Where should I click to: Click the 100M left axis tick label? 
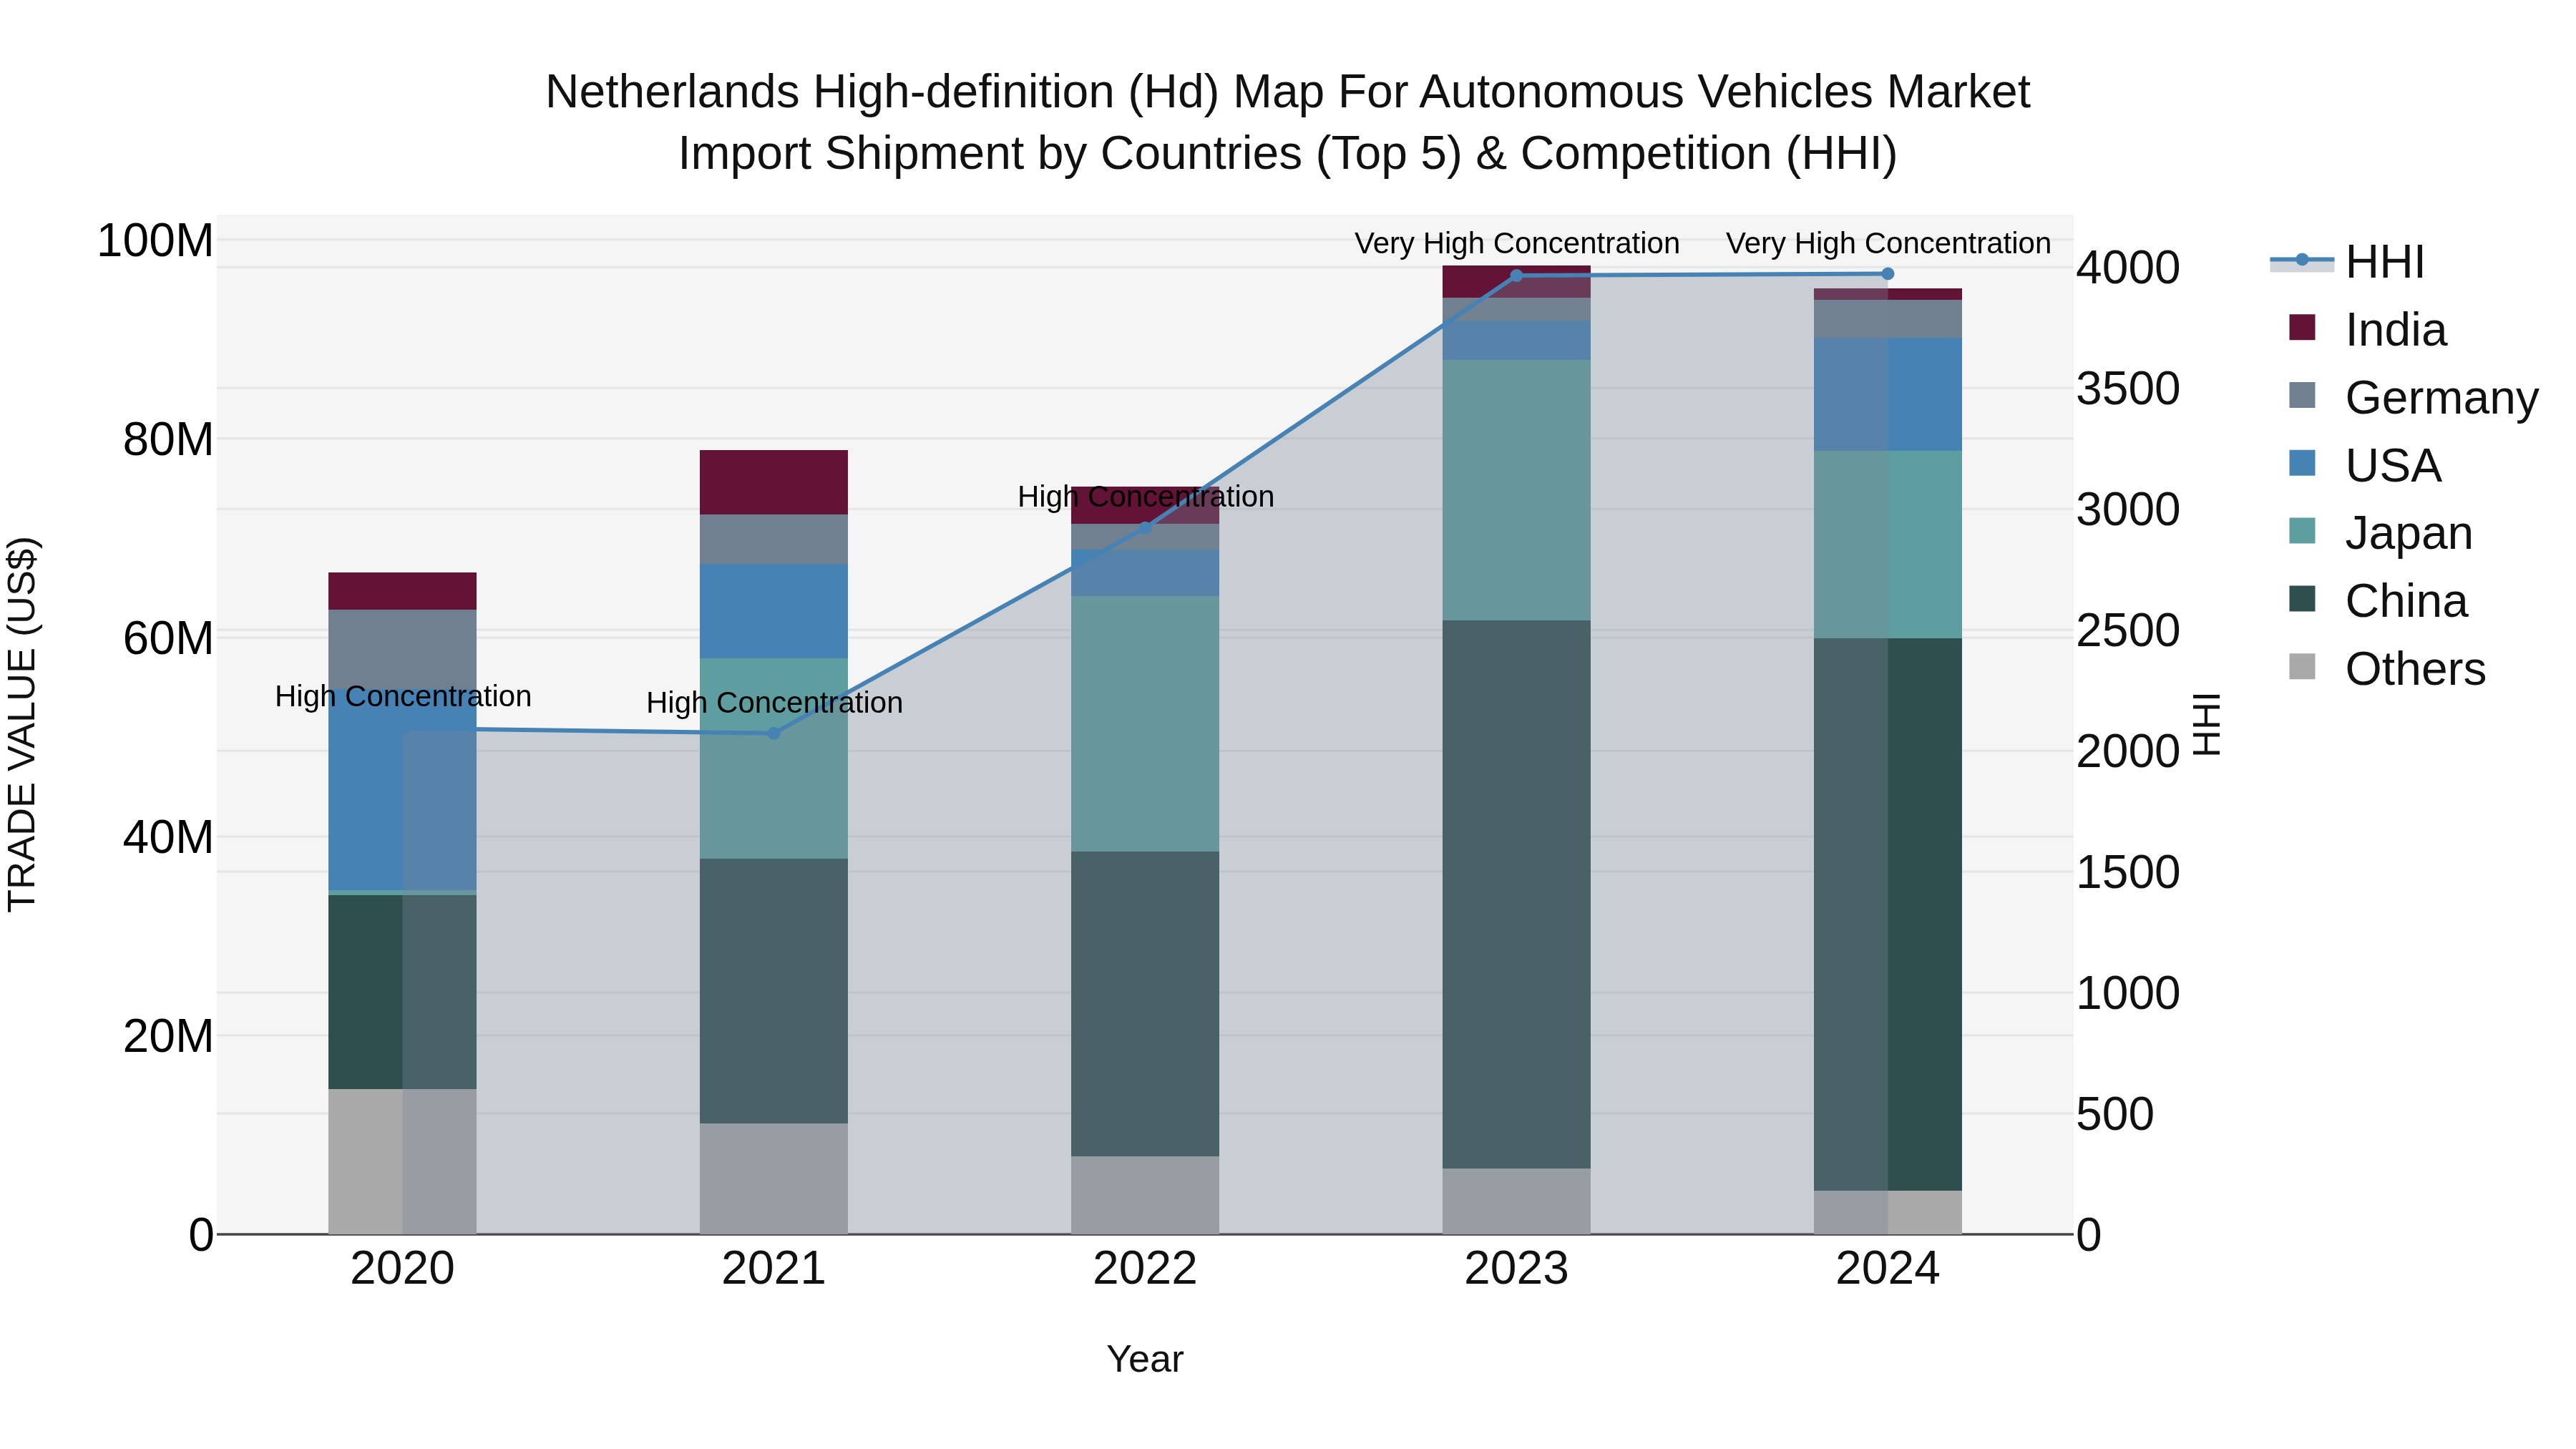[155, 241]
